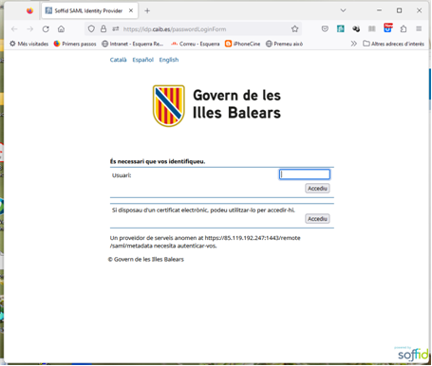Image resolution: width=432 pixels, height=366 pixels.
Task: Close the Soffid SAML Identity Provider tab
Action: coord(131,10)
